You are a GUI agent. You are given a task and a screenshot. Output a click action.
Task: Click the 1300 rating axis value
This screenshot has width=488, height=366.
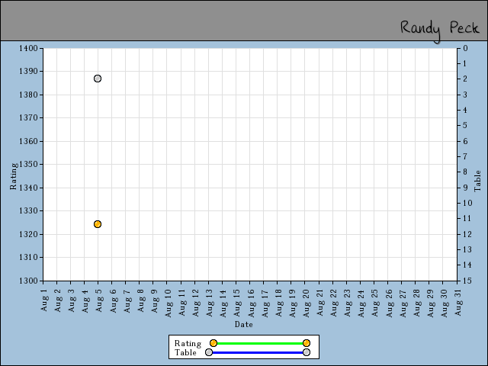(28, 281)
